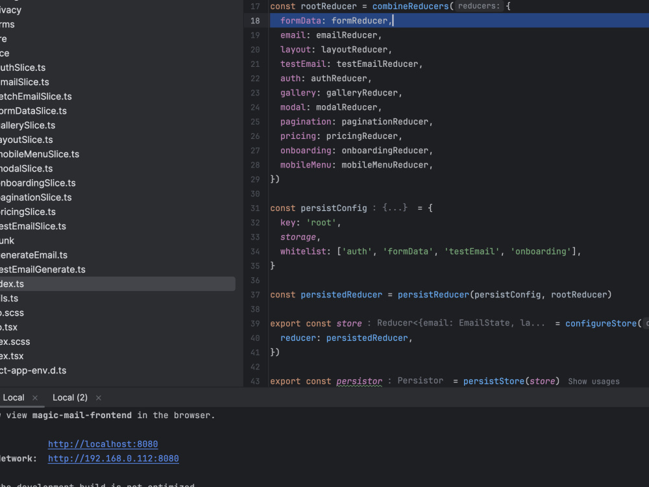This screenshot has height=487, width=649.
Task: Click paginationReducer on line 25
Action: [x=385, y=122]
